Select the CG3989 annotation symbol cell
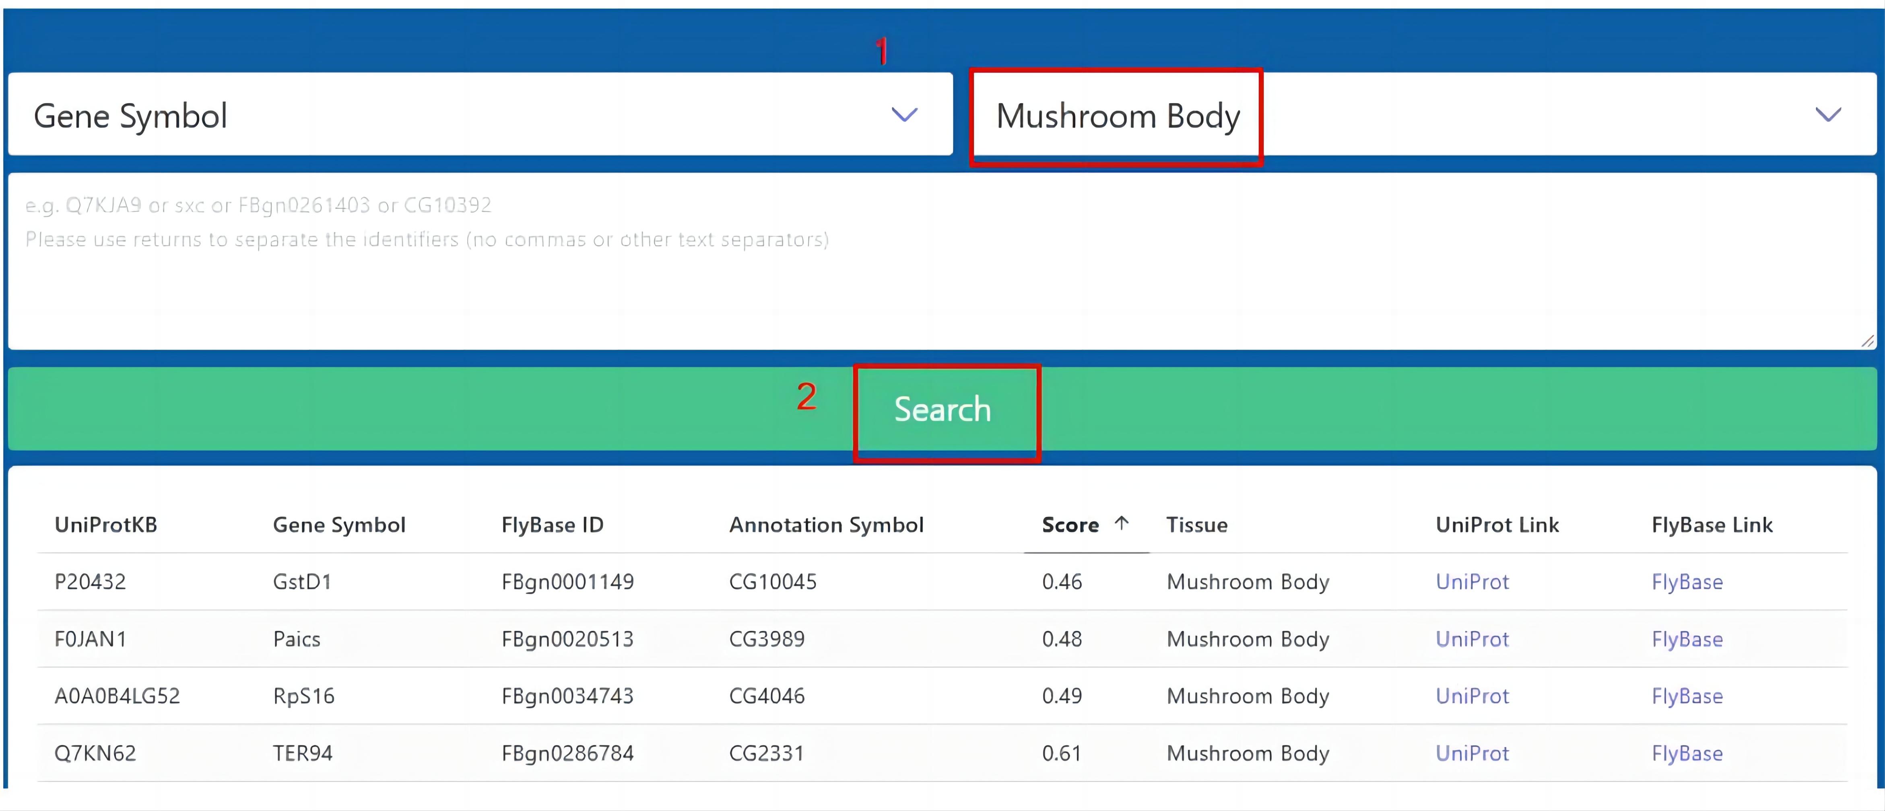This screenshot has width=1885, height=811. 766,639
